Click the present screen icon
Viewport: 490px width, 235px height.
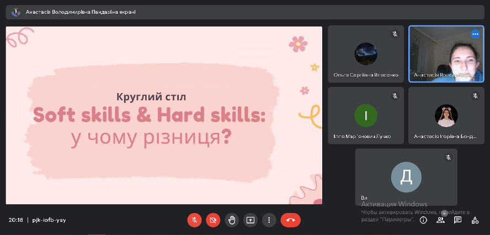click(x=251, y=220)
